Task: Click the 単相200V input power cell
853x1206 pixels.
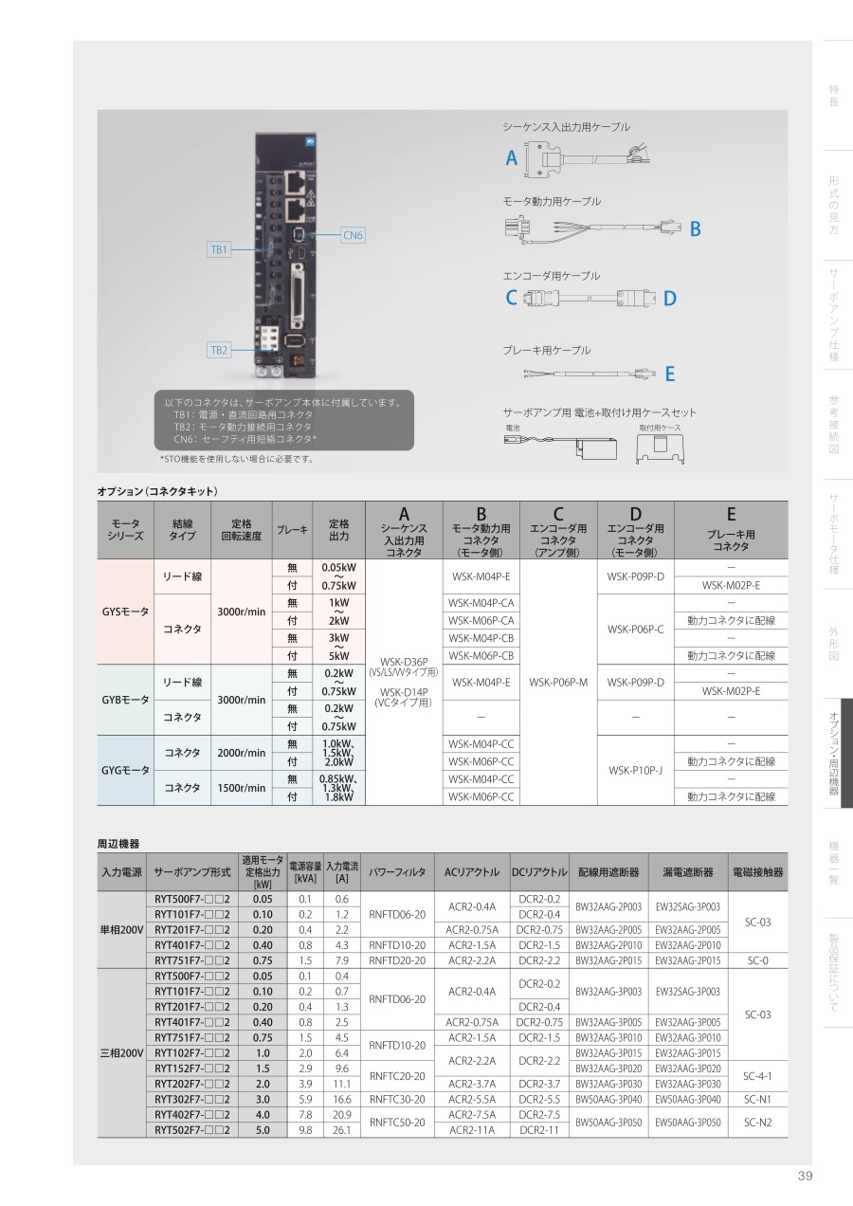Action: tap(121, 929)
